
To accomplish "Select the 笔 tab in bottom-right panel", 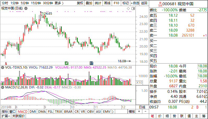I will click(152, 116).
